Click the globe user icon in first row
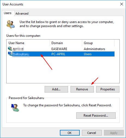 10,49
